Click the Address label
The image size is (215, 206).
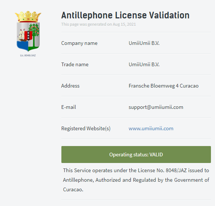coord(70,86)
